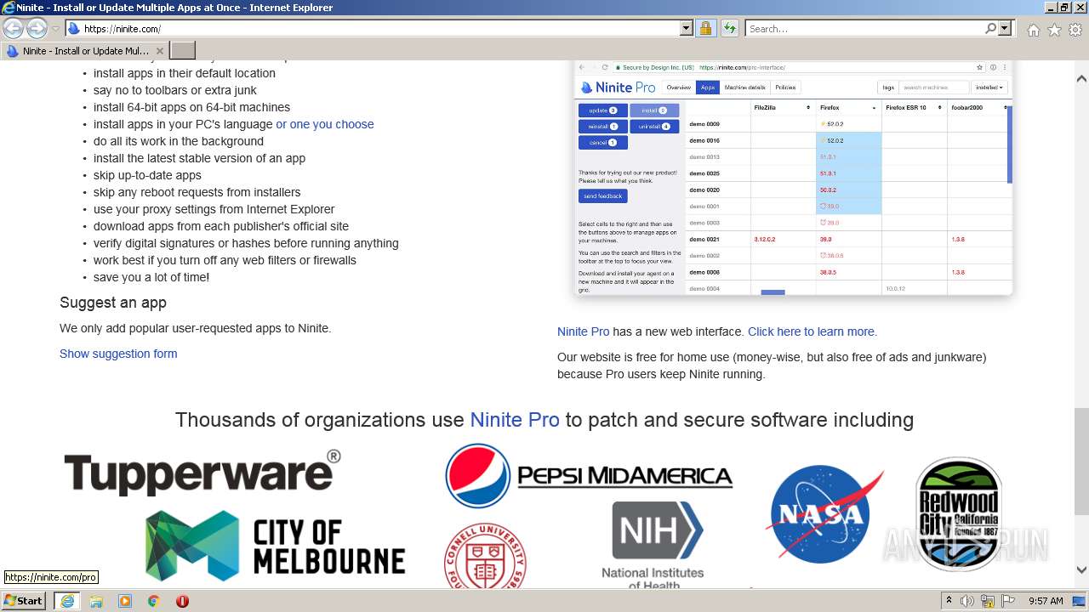The height and width of the screenshot is (612, 1089).
Task: Open the Home icon in IE toolbar
Action: (x=1033, y=30)
